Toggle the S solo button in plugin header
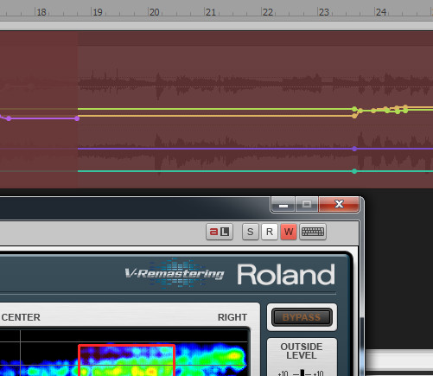 tap(251, 232)
